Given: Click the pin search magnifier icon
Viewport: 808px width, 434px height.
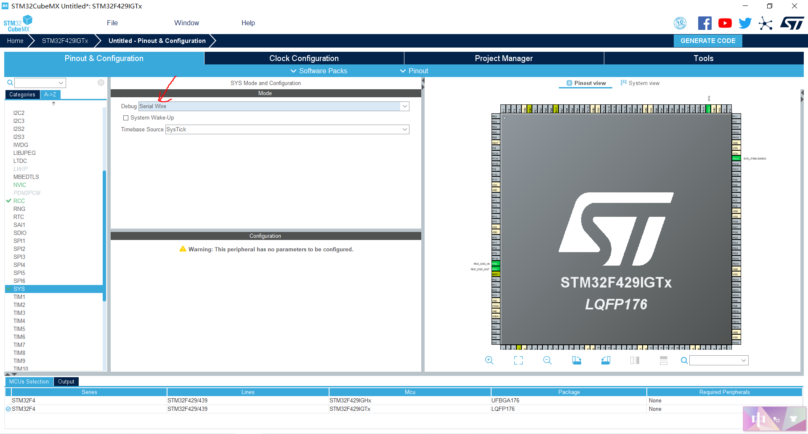Looking at the screenshot, I should (x=684, y=360).
